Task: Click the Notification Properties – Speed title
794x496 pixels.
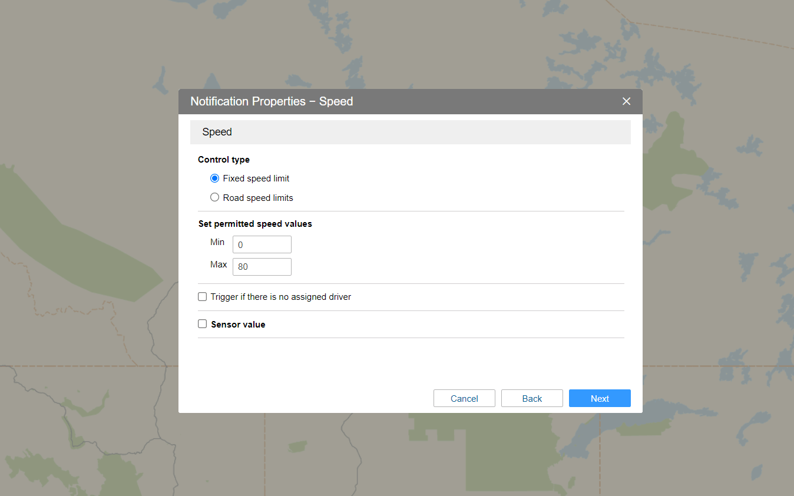Action: tap(272, 101)
